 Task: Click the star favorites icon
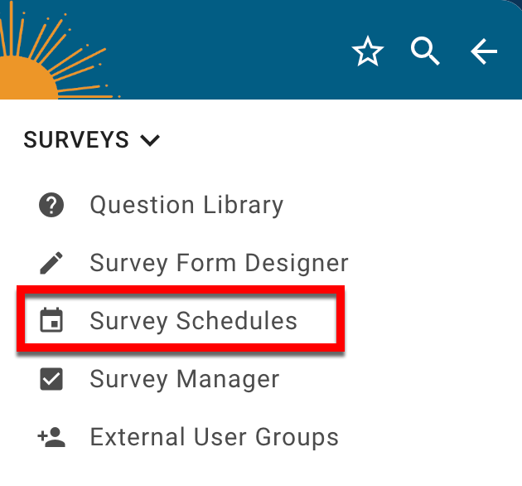368,52
